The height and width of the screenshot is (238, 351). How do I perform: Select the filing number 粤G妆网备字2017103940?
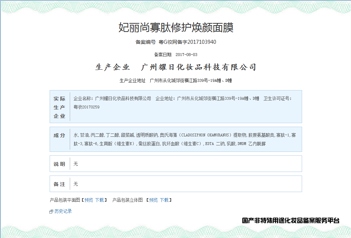point(187,42)
